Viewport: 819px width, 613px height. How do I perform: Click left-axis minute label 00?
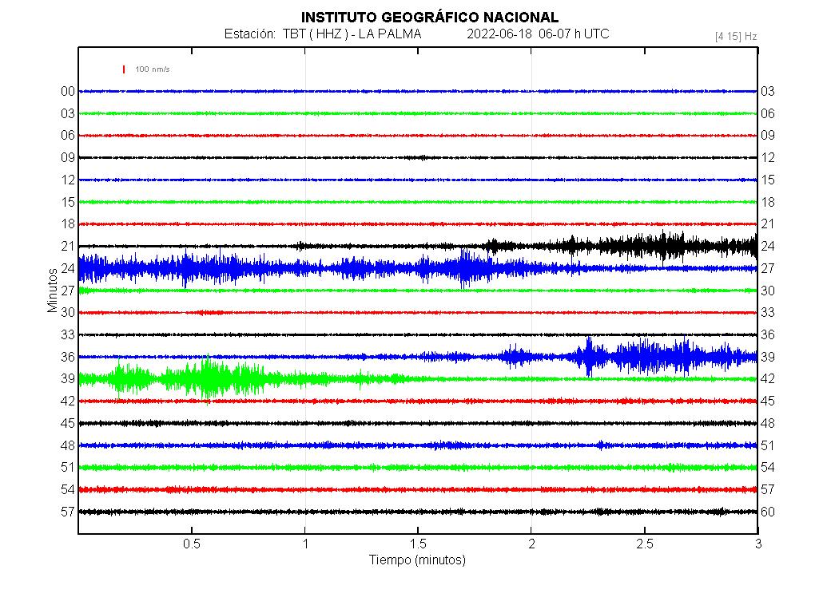[68, 91]
